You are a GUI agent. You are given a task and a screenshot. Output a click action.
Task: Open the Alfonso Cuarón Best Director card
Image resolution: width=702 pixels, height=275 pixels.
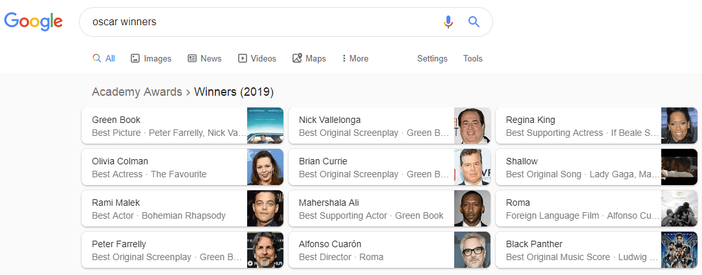pyautogui.click(x=389, y=250)
